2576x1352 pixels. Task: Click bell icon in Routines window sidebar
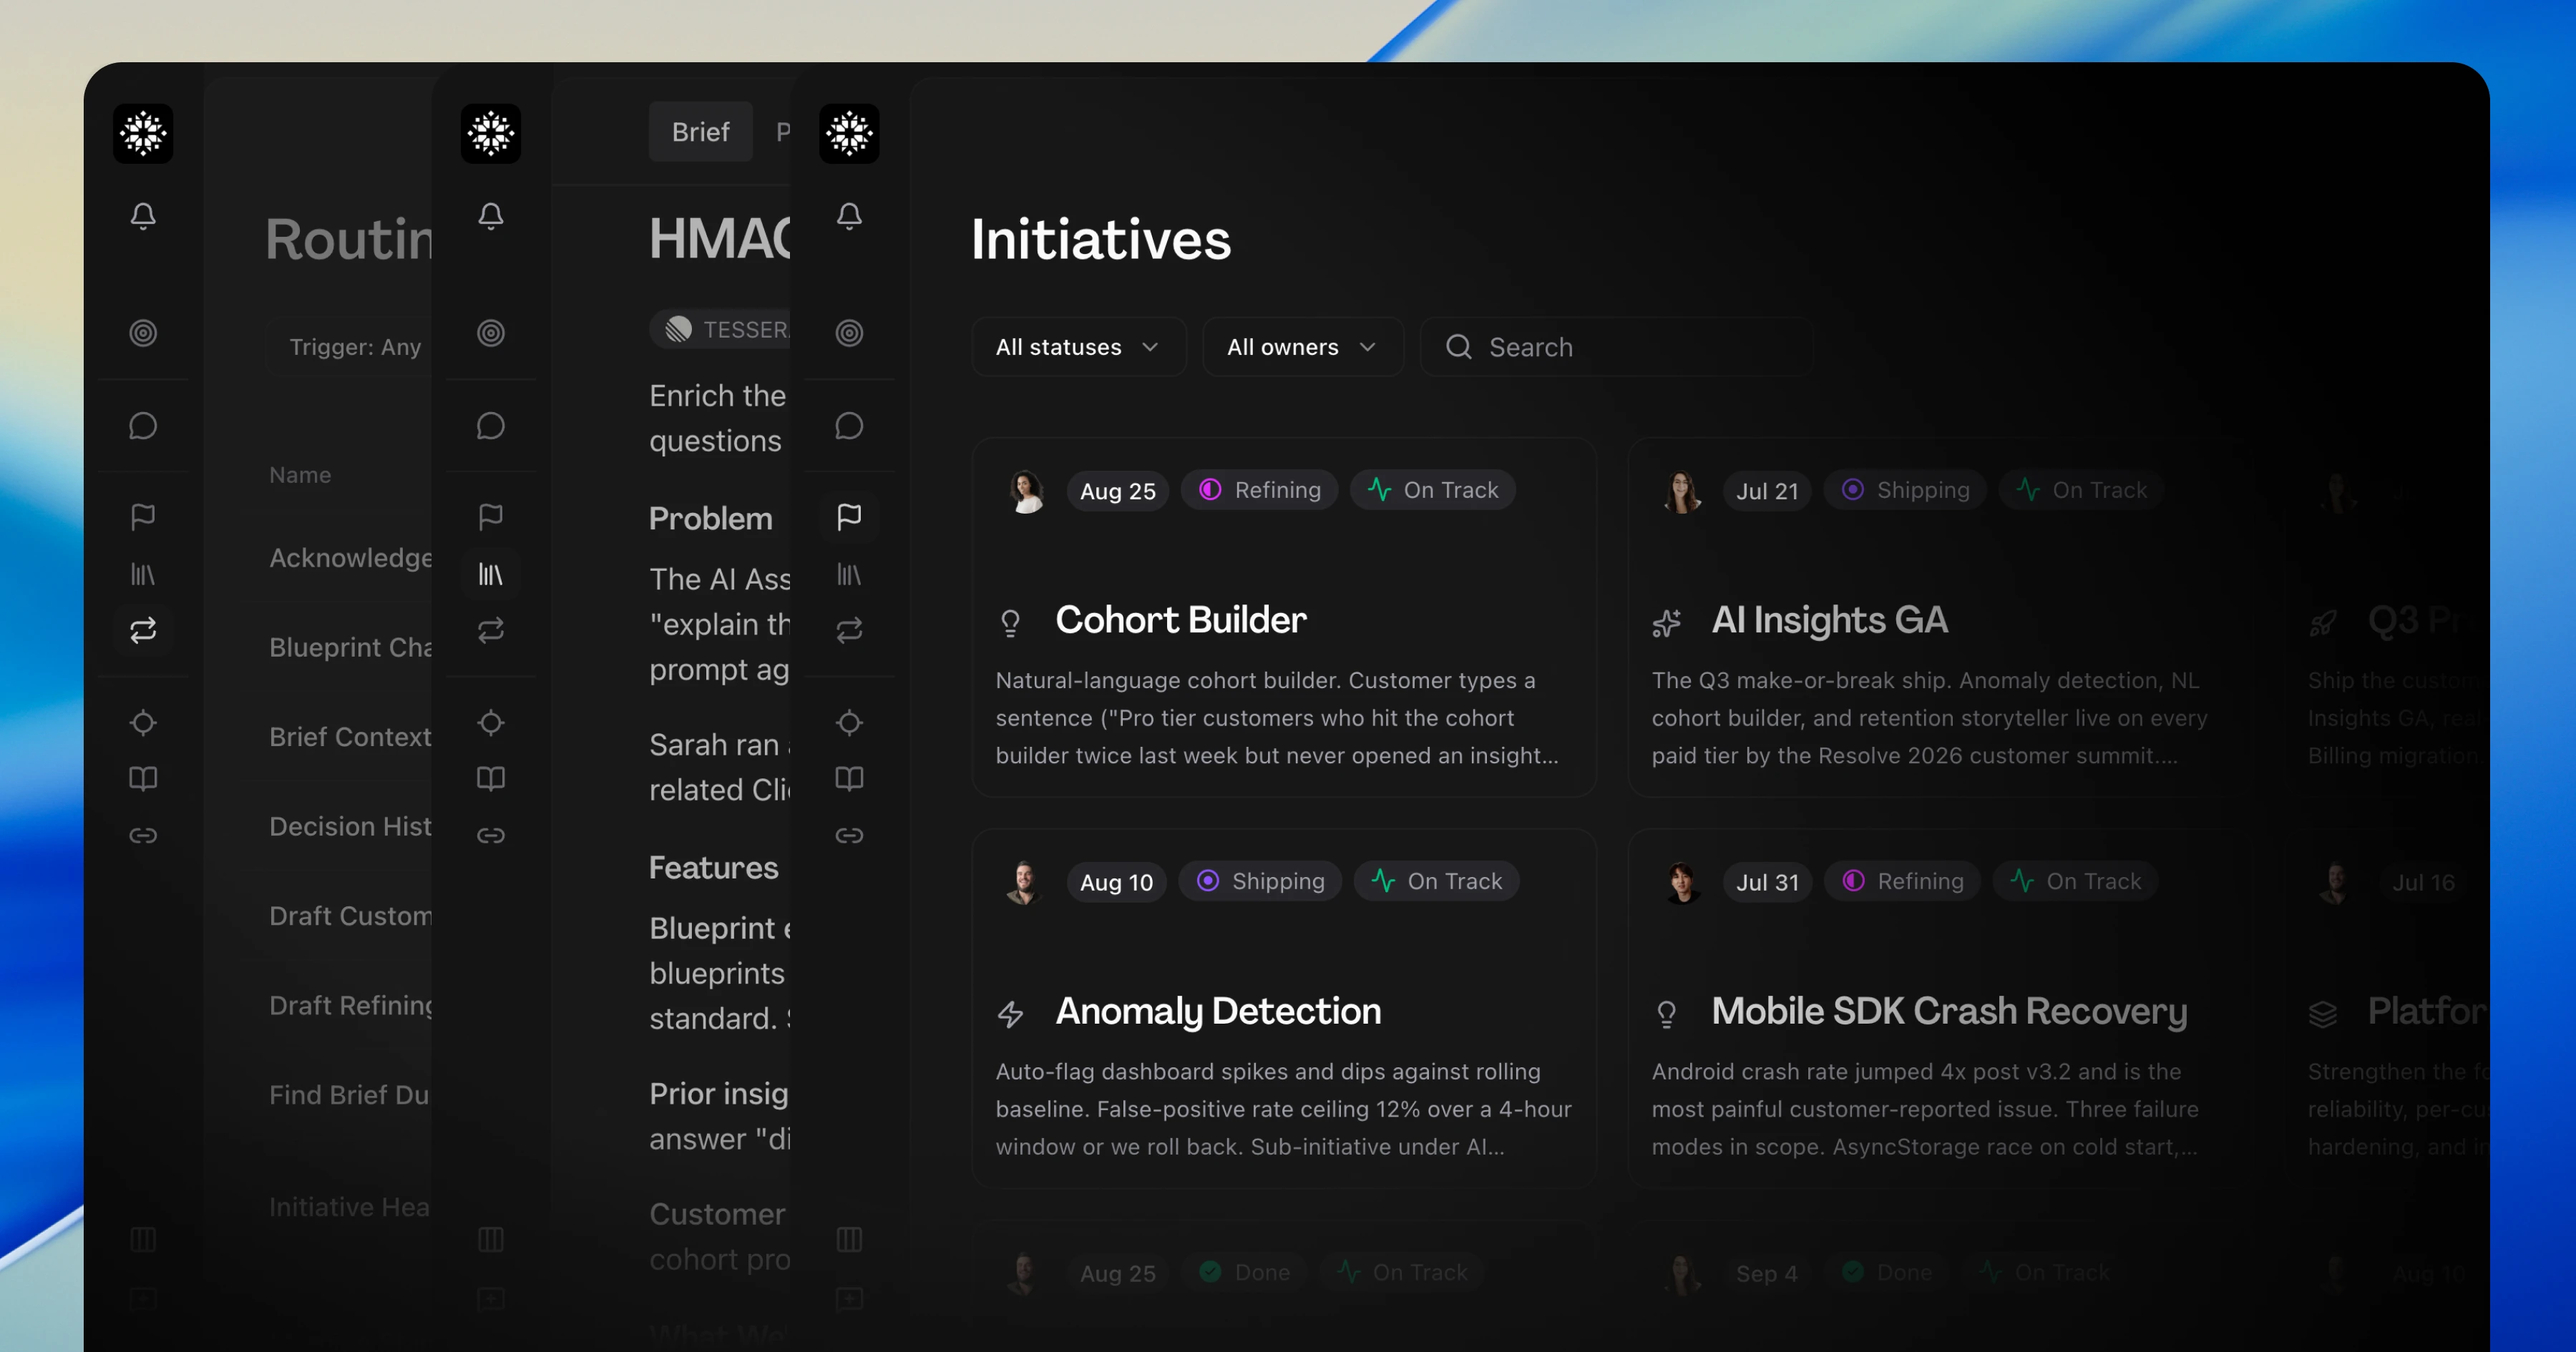(x=143, y=216)
